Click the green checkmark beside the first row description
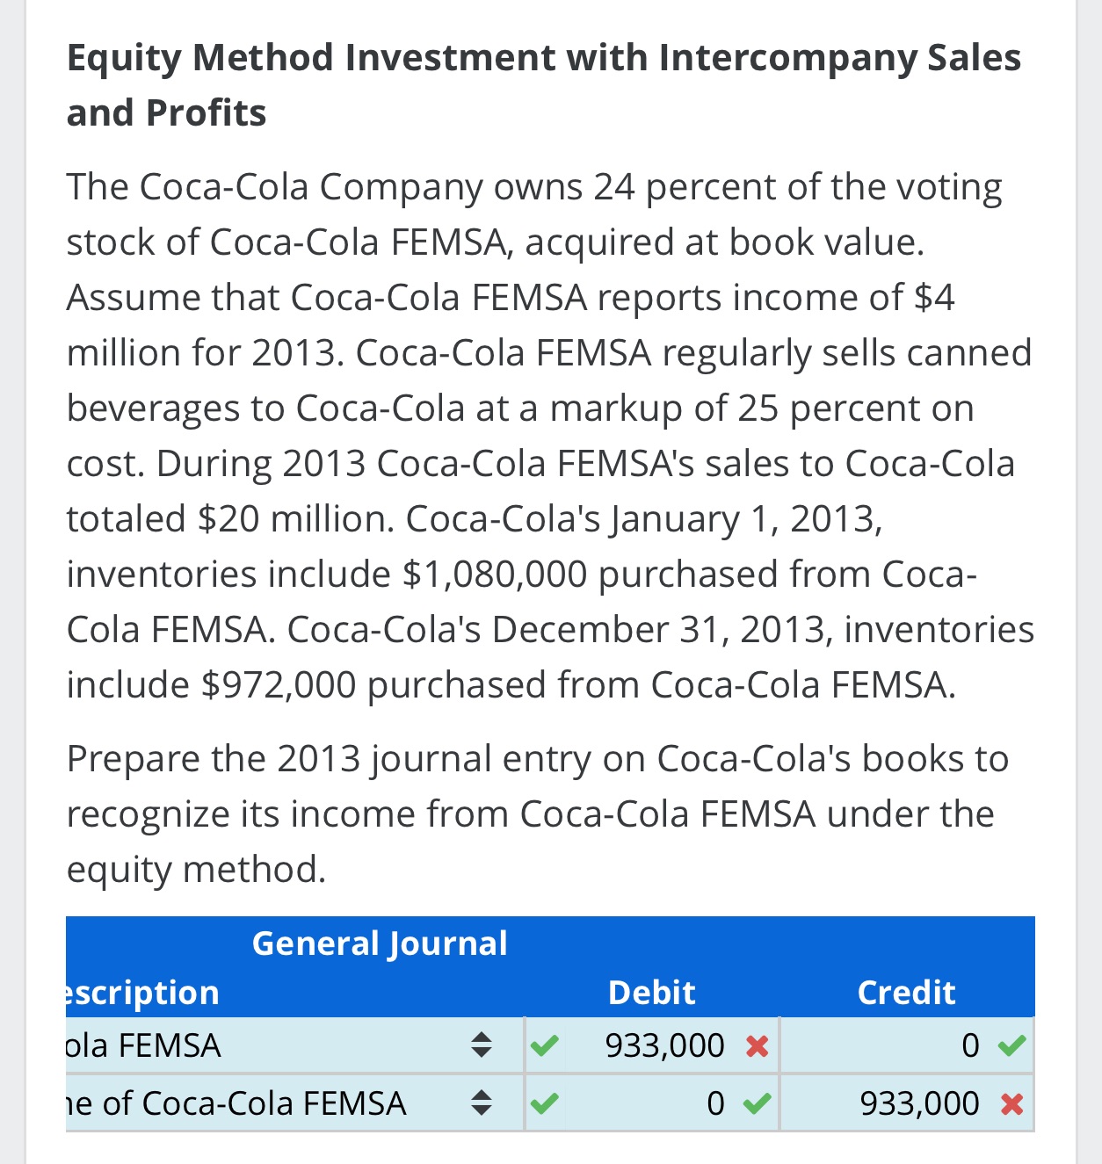The height and width of the screenshot is (1164, 1102). pyautogui.click(x=545, y=1045)
